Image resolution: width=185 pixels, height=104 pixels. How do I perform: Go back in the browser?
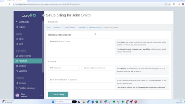pyautogui.click(x=2, y=4)
